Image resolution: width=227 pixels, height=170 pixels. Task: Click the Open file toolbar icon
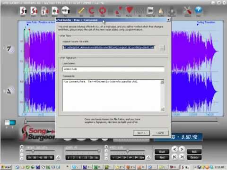(x=23, y=10)
